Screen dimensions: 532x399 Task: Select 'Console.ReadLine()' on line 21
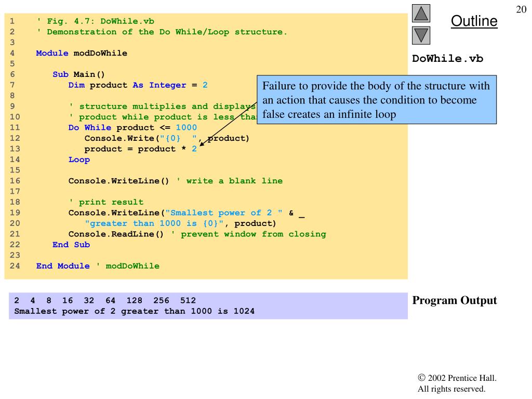(116, 234)
